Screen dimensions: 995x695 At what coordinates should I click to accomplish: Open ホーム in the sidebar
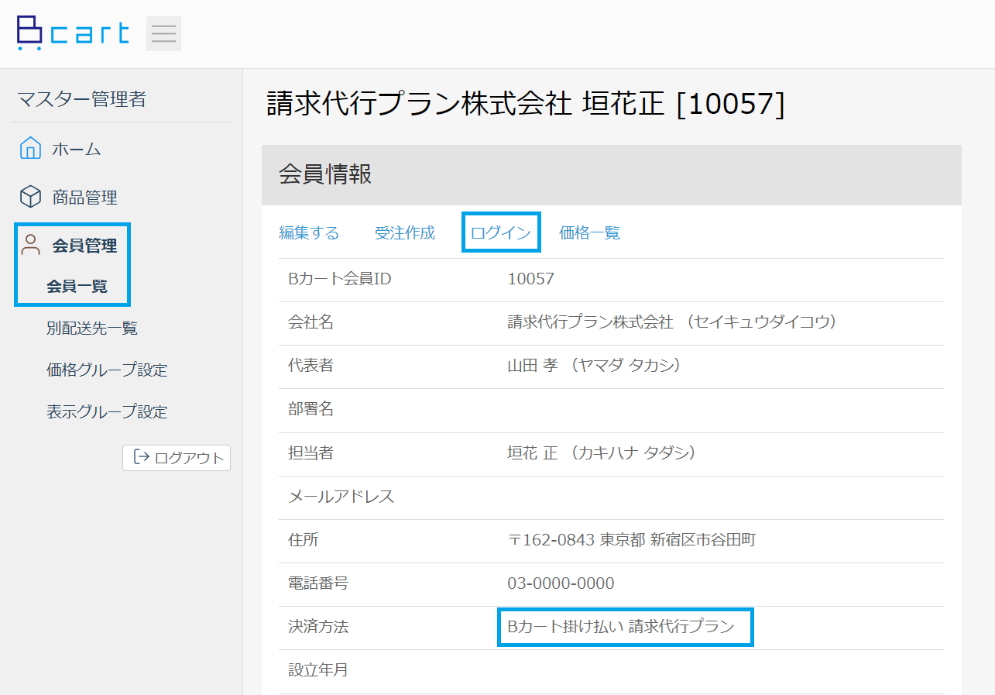tap(77, 150)
